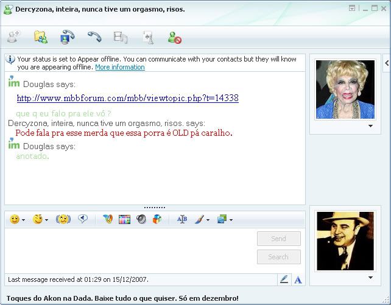Switch to text typing mode
Image resolution: width=391 pixels, height=305 pixels.
pyautogui.click(x=298, y=280)
